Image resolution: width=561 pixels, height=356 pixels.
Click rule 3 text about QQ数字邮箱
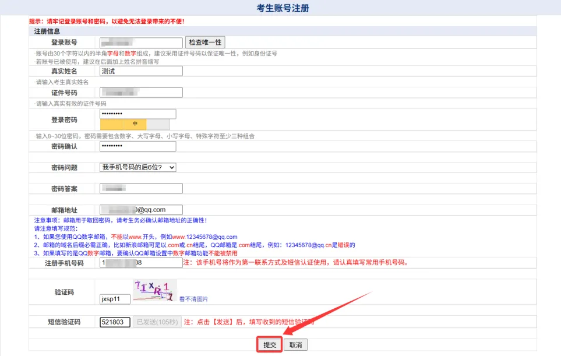[x=136, y=253]
